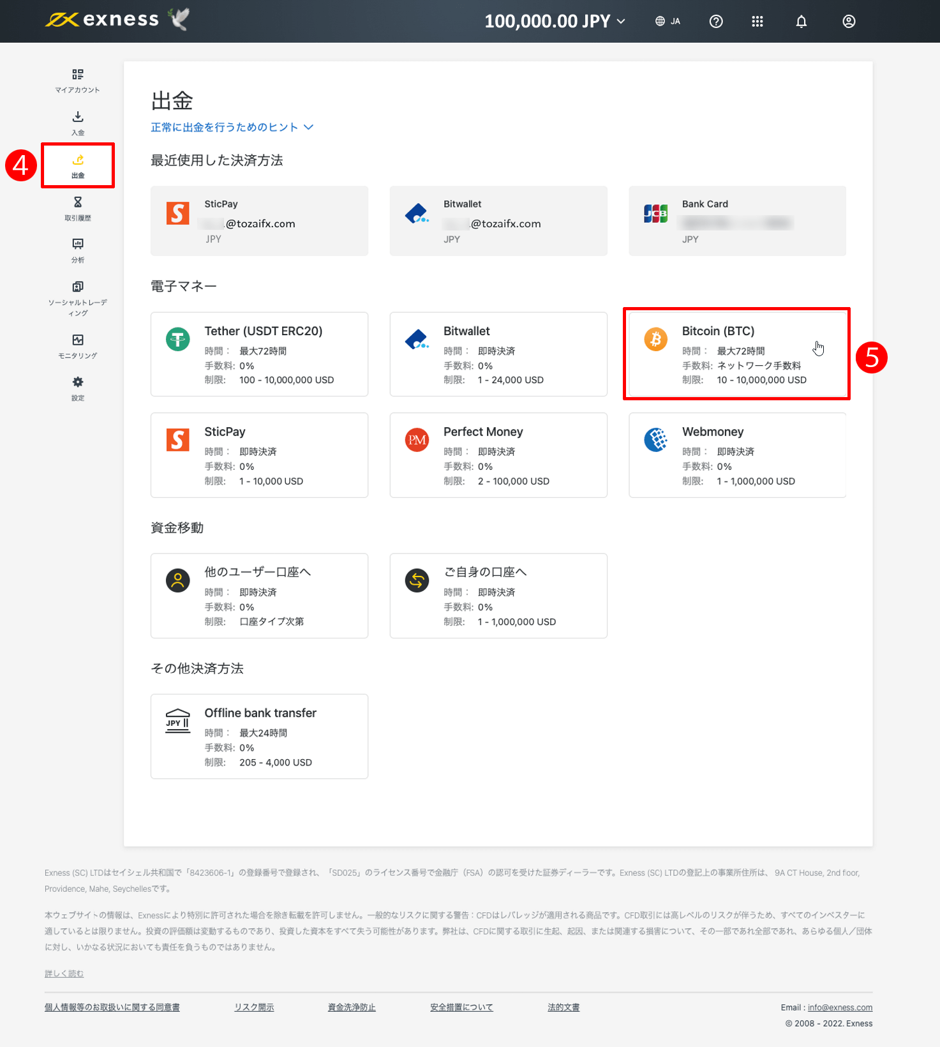
Task: Select Offline bank transfer title
Action: [260, 712]
